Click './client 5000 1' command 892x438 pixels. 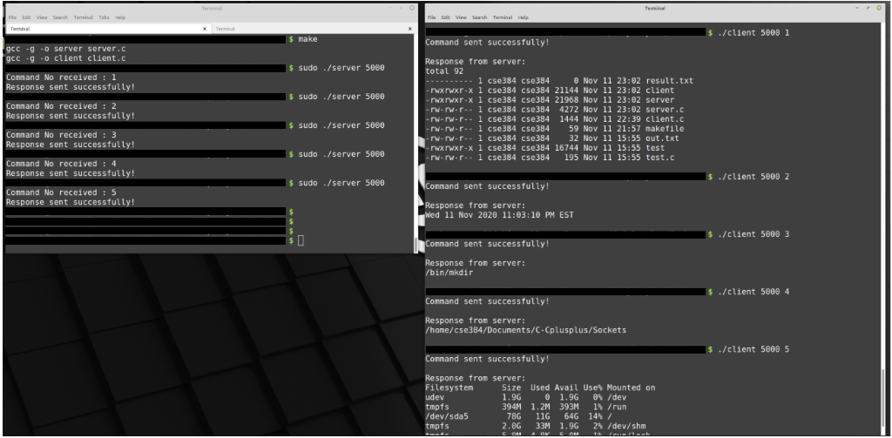coord(753,33)
